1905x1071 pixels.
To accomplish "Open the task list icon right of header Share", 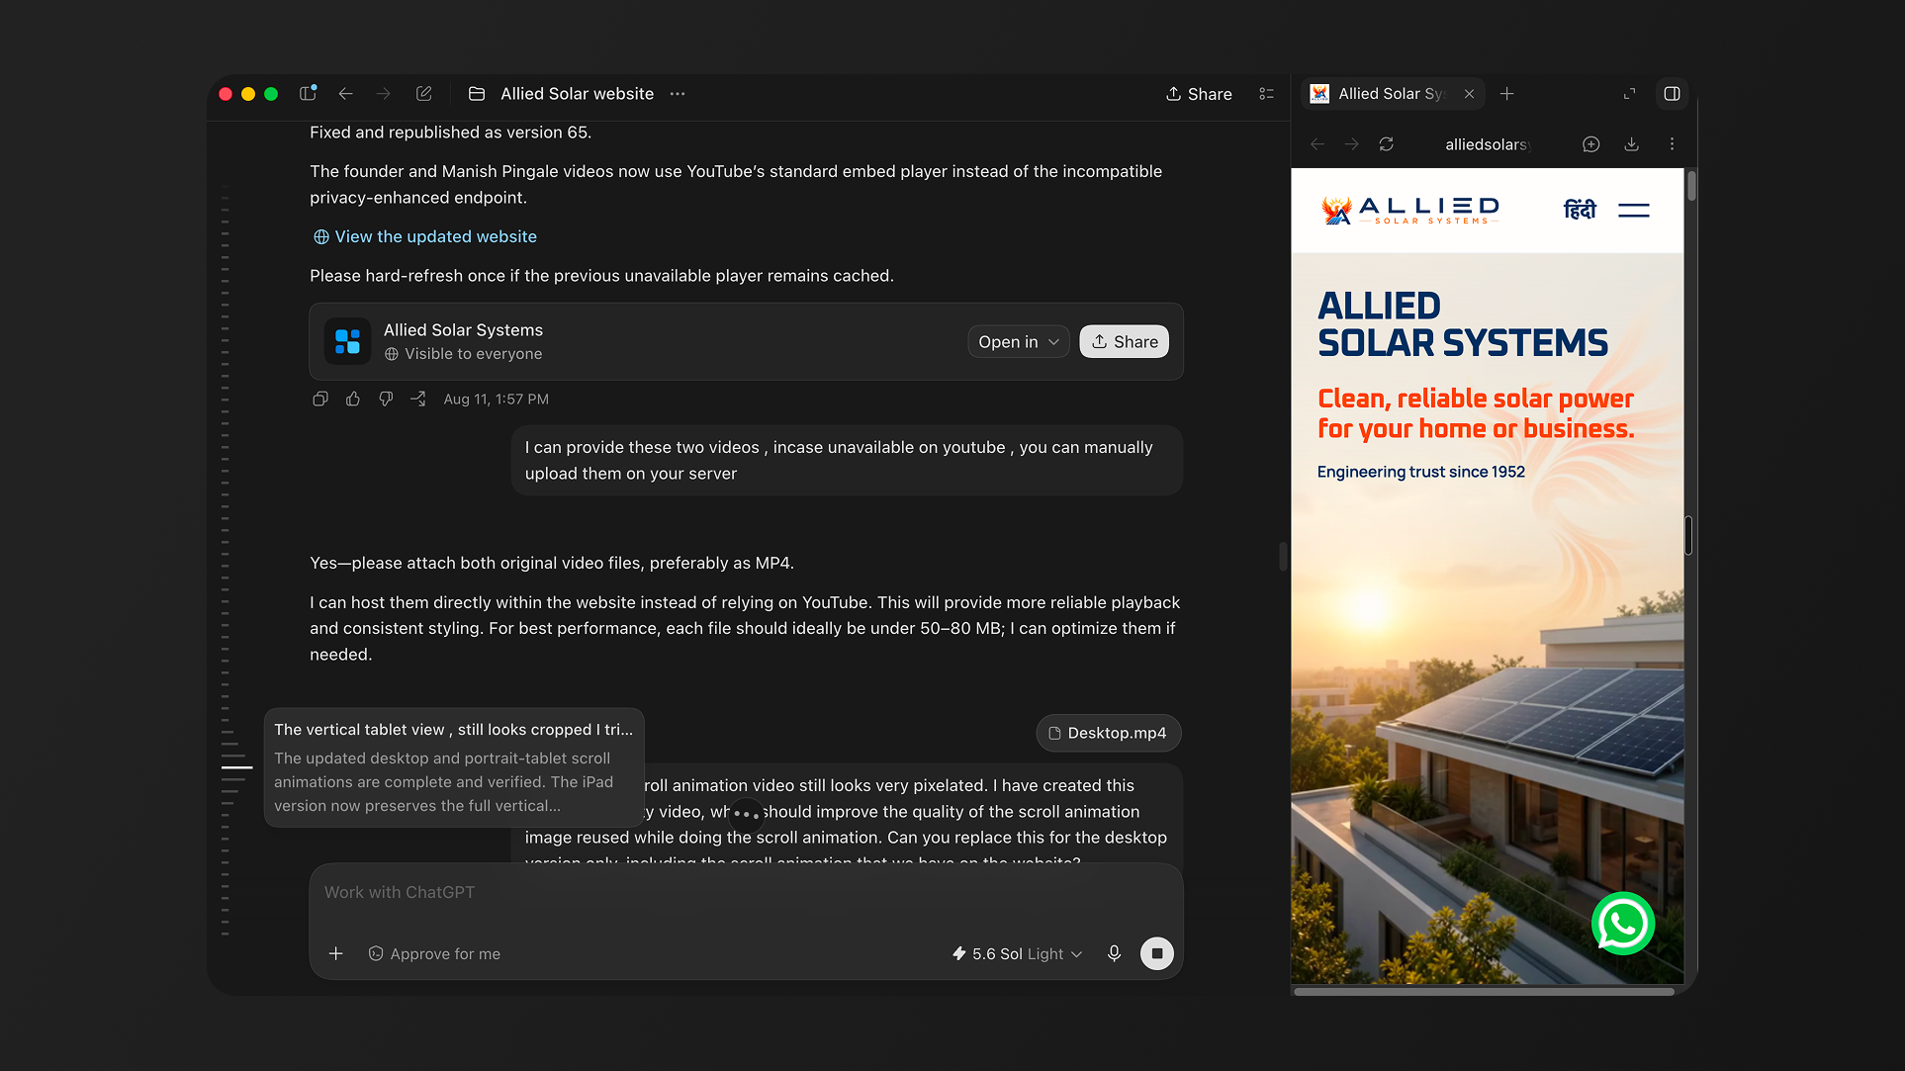I will 1266,94.
